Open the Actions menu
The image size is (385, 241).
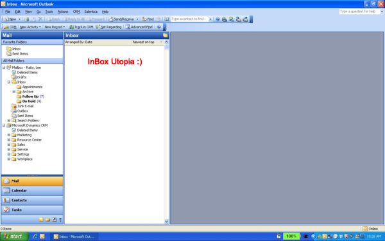point(63,12)
